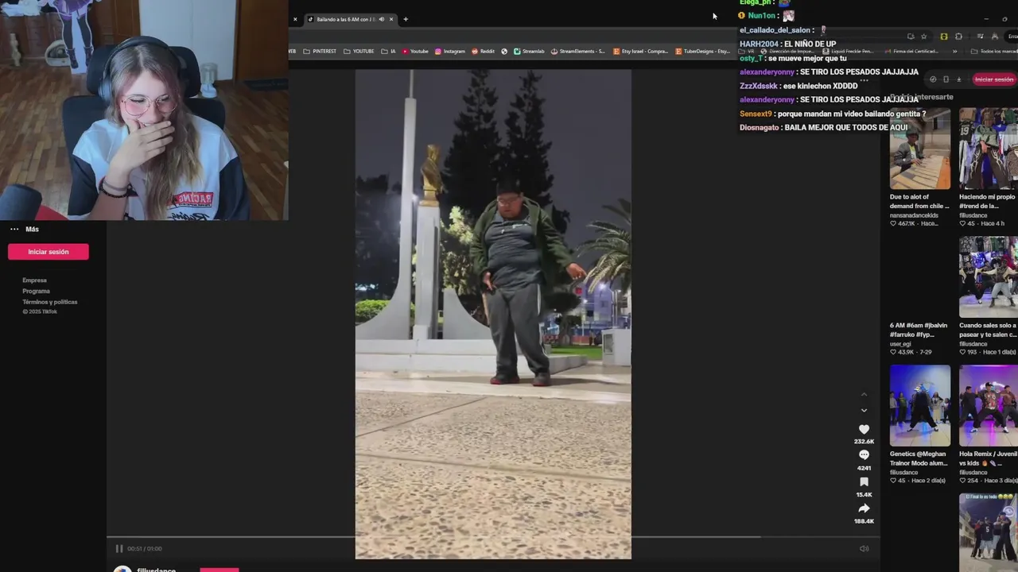The width and height of the screenshot is (1018, 572).
Task: Open the TuberDesigns Etsy bookmark
Action: coord(702,51)
